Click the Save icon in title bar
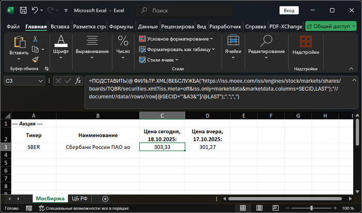The height and width of the screenshot is (213, 362). click(23, 10)
